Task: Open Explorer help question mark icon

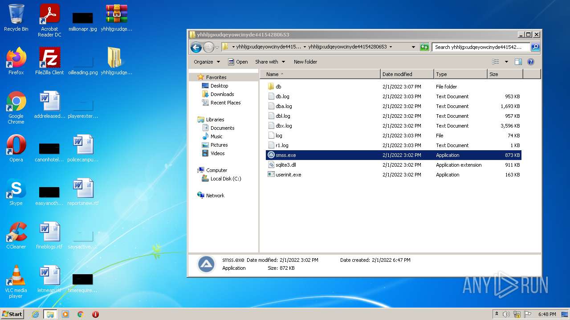Action: click(x=530, y=62)
